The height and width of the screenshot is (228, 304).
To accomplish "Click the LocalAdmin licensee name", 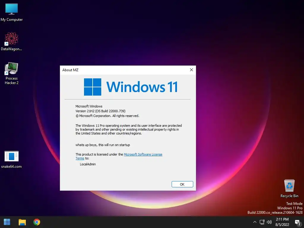I will tap(88, 164).
